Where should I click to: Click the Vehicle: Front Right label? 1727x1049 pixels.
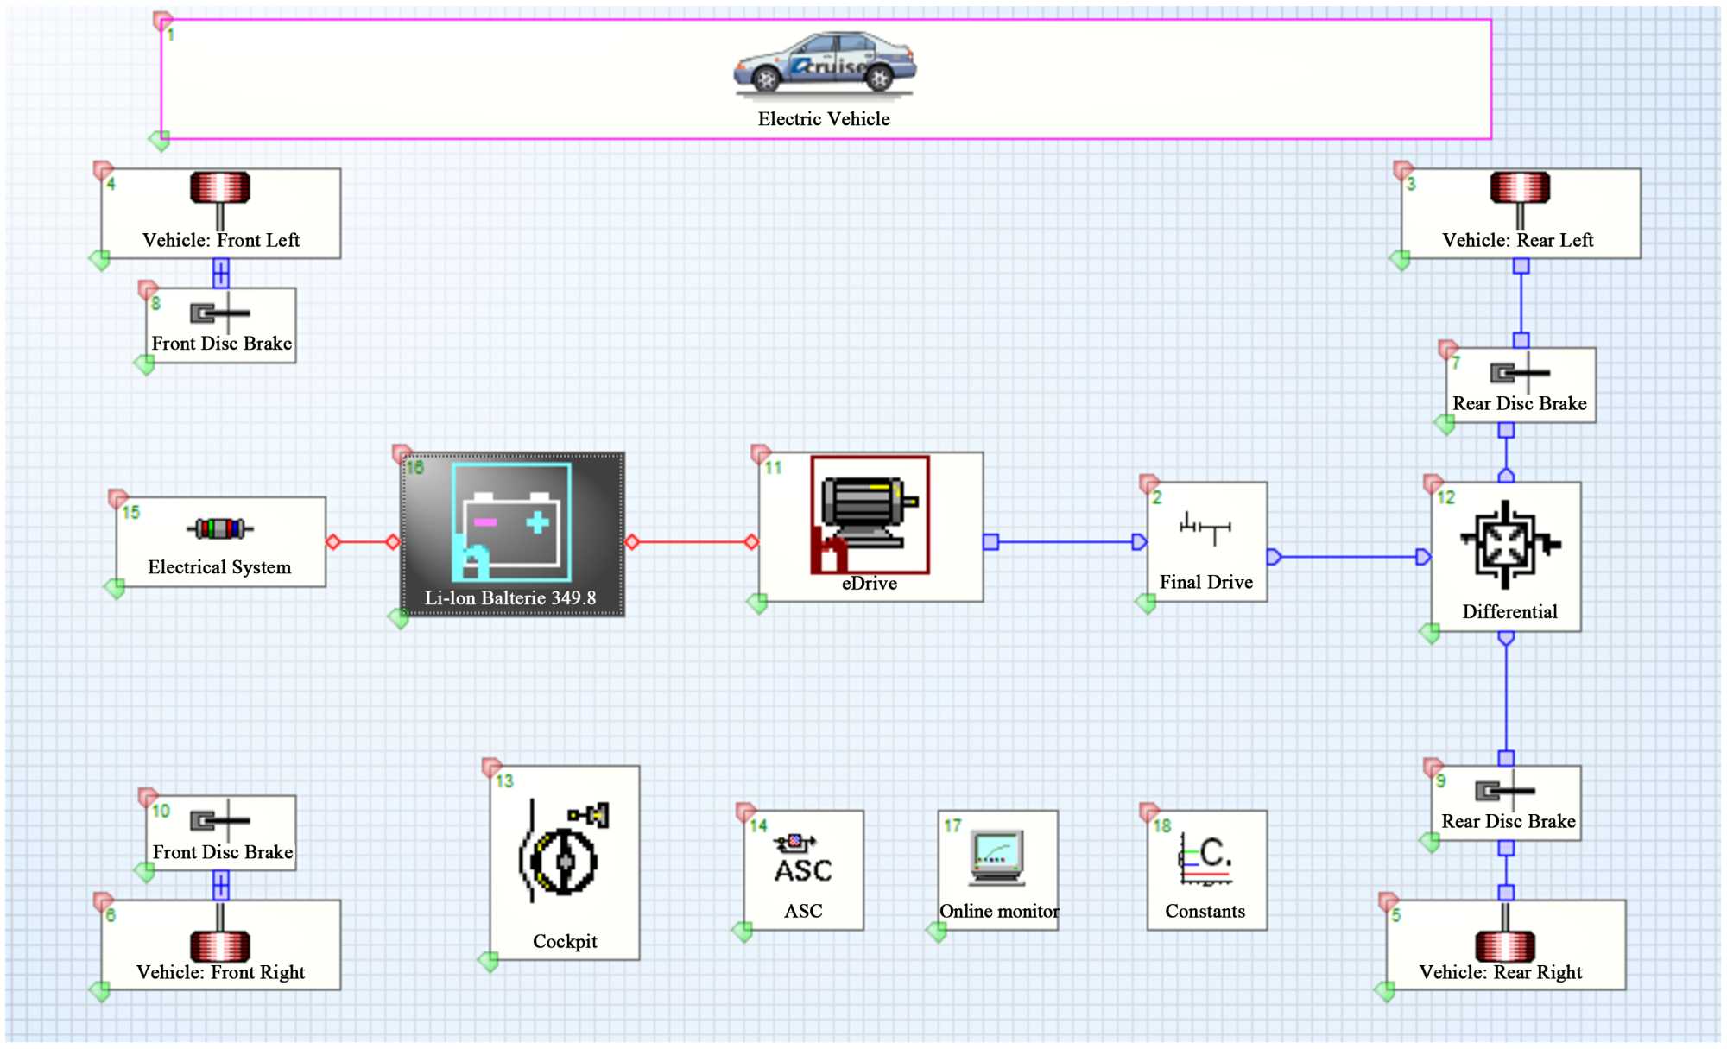click(220, 972)
